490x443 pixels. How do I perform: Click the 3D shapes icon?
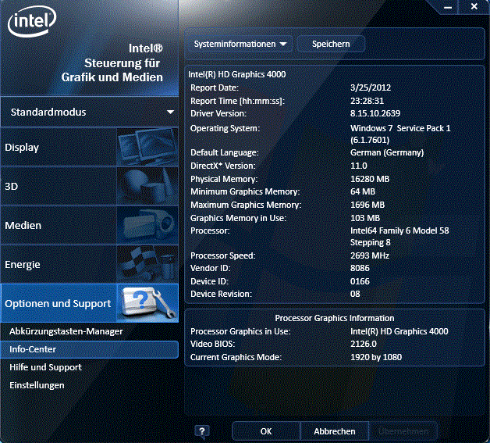tap(147, 187)
